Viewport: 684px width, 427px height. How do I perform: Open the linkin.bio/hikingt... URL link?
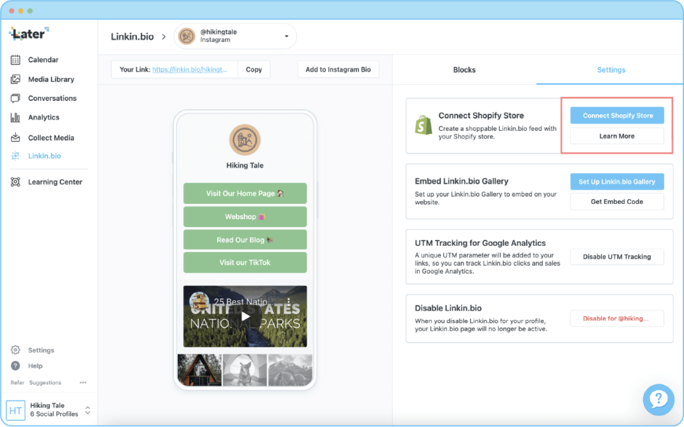click(190, 69)
